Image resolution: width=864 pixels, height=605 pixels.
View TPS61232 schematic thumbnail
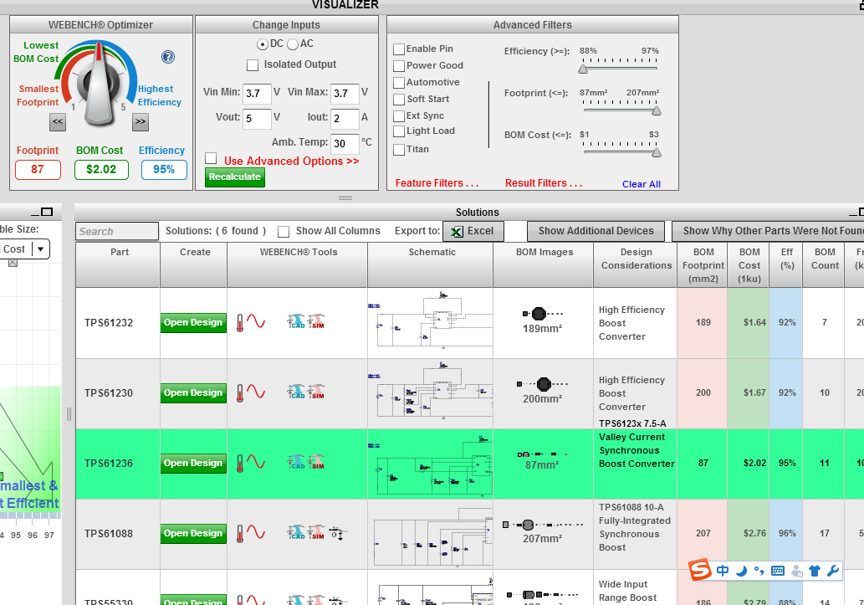pyautogui.click(x=430, y=320)
